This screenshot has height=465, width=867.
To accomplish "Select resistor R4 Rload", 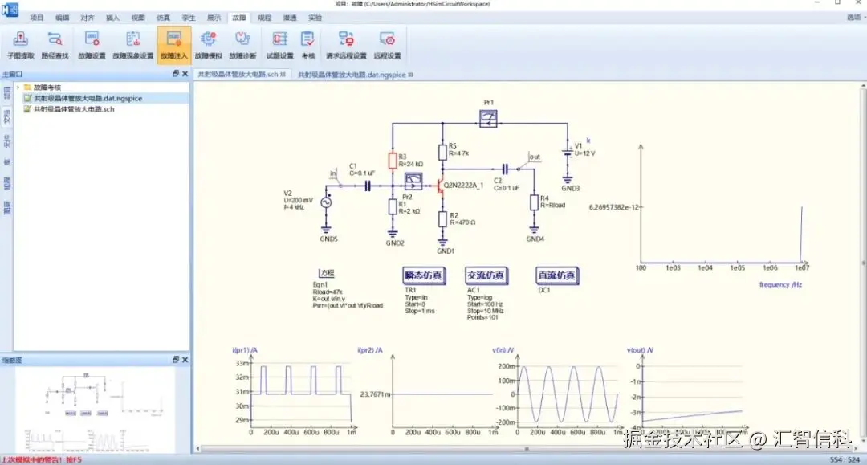I will point(534,202).
